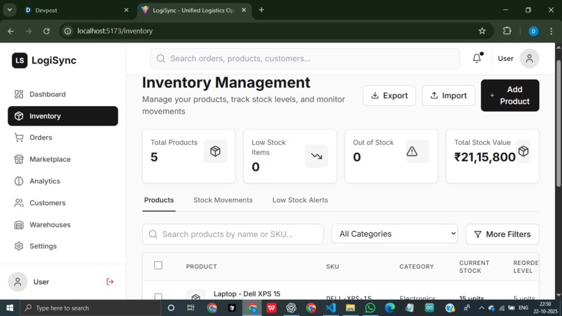Click the ₹21,15,800 total stock value
This screenshot has width=562, height=316.
click(485, 157)
